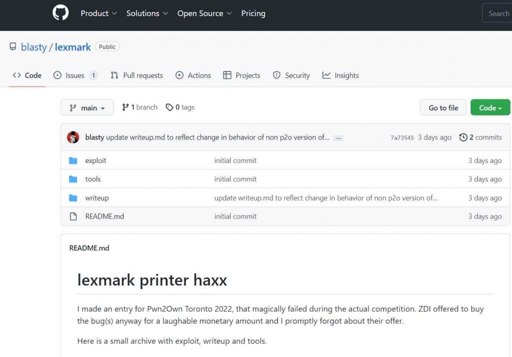The height and width of the screenshot is (357, 512).
Task: Click inside the Search field
Action: tap(497, 13)
